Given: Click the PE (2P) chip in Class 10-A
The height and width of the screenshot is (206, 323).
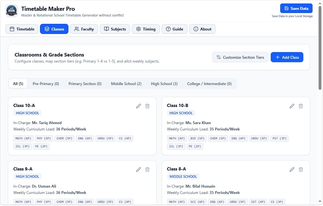Looking at the screenshot, I should (x=41, y=146).
